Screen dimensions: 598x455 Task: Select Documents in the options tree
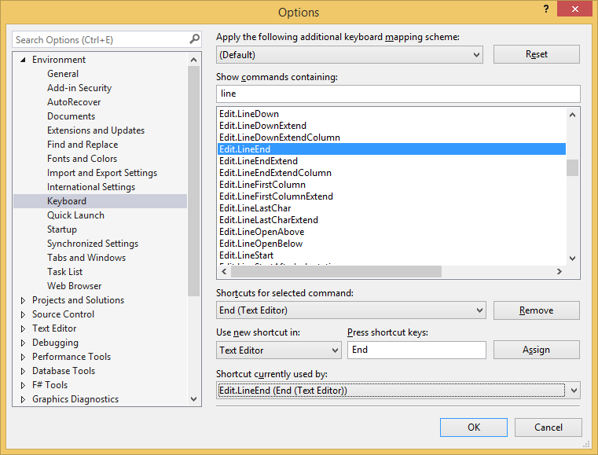pos(71,116)
